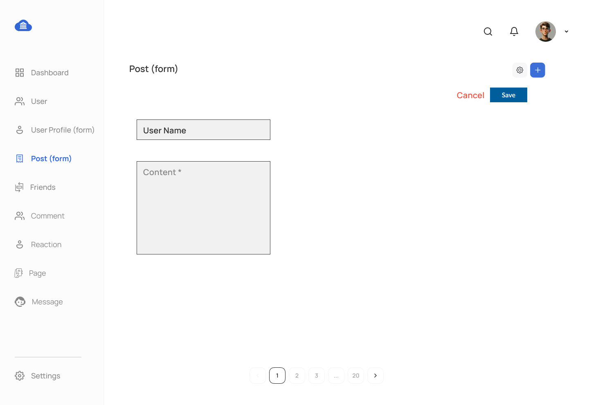Open User Profile (form) menu item
The width and height of the screenshot is (589, 405).
pos(63,130)
